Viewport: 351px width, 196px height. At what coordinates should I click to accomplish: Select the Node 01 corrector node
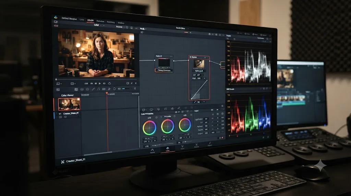[x=164, y=63]
